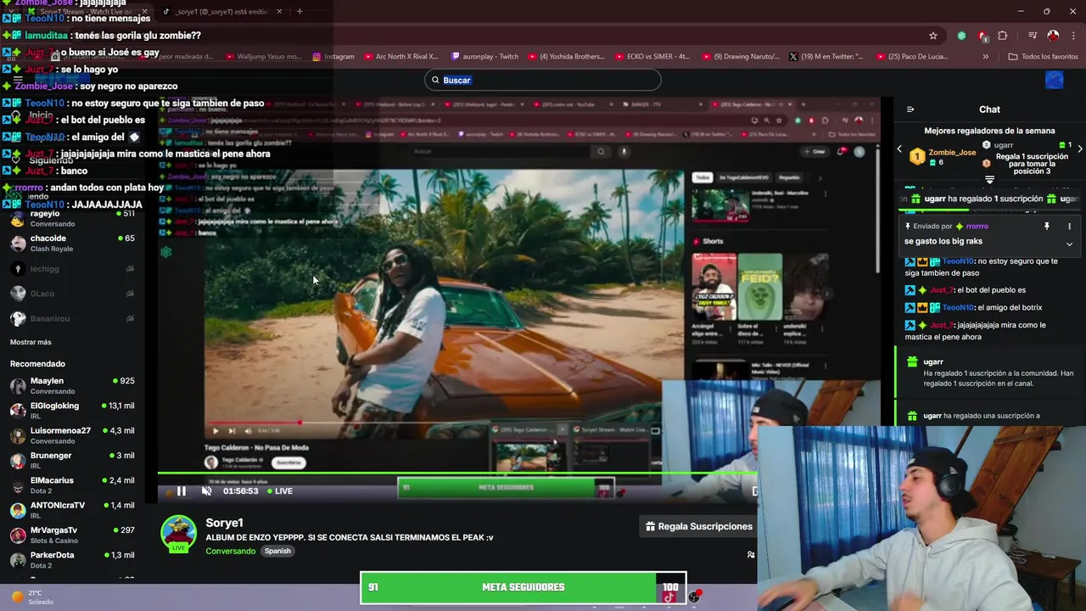
Task: Open Instagram bookmark
Action: (333, 57)
